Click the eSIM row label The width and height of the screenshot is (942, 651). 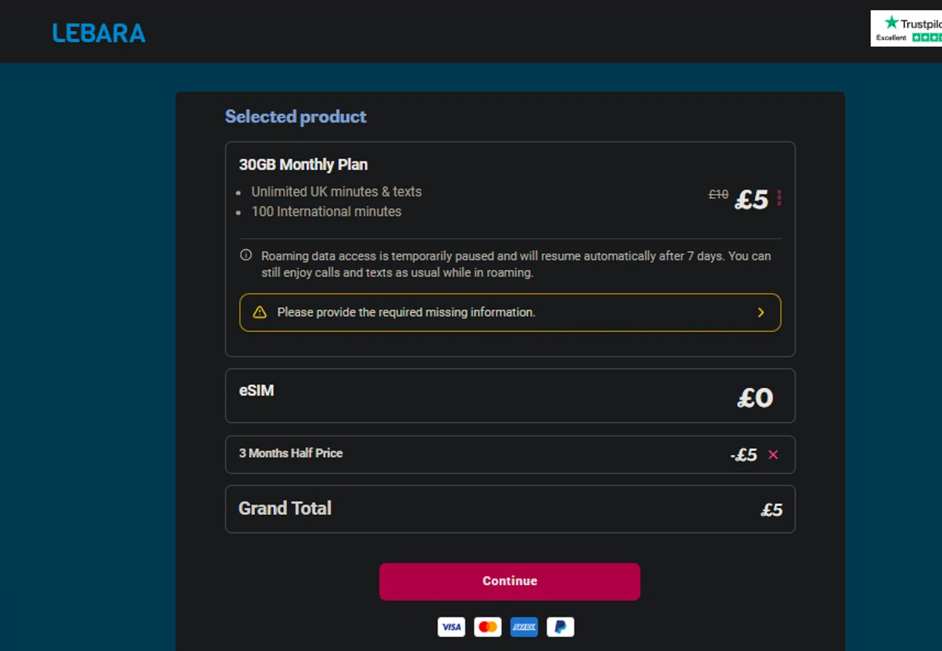(256, 390)
